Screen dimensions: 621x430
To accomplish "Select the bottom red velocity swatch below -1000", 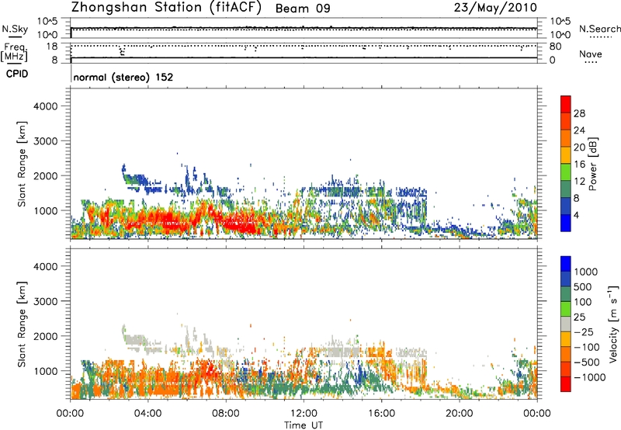I will pos(566,384).
